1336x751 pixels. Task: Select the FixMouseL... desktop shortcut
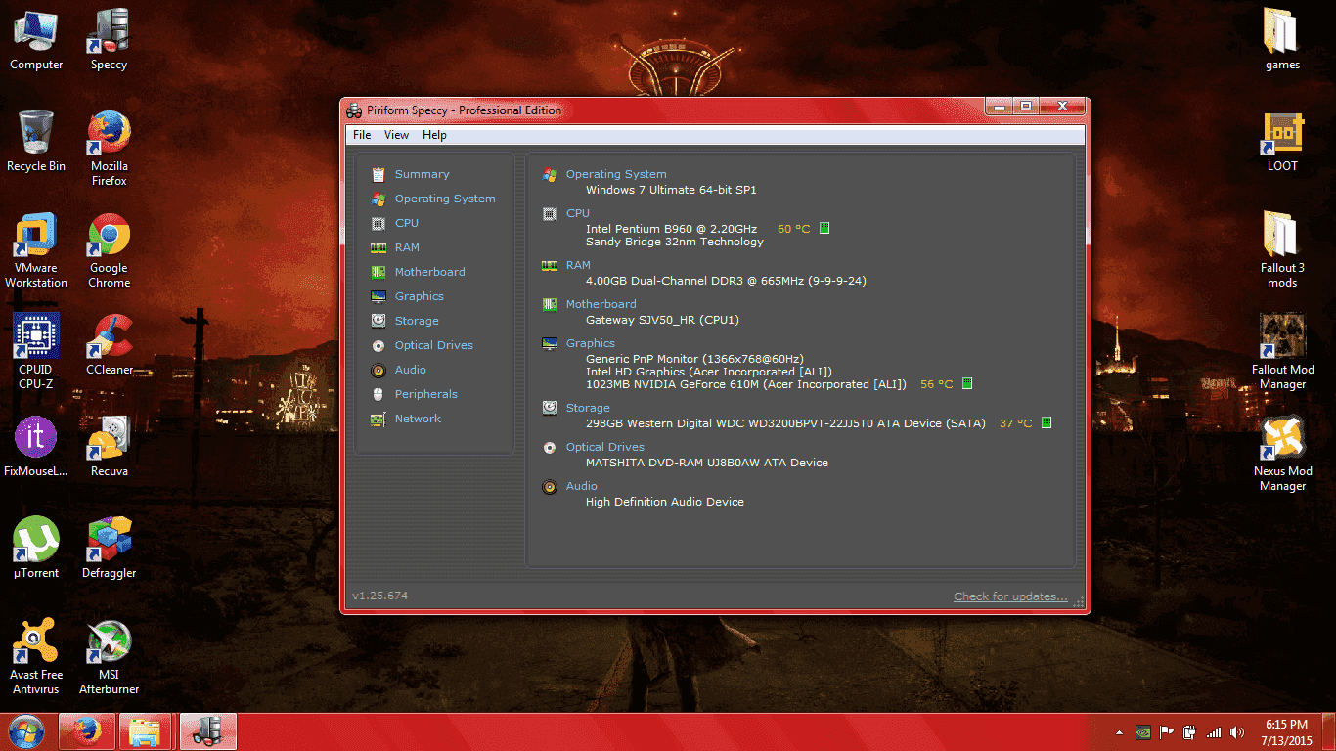pos(36,447)
